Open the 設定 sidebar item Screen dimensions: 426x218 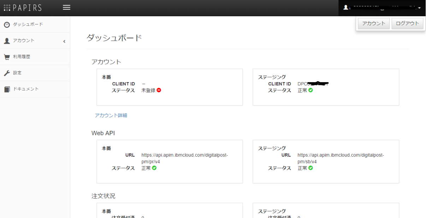[x=17, y=73]
